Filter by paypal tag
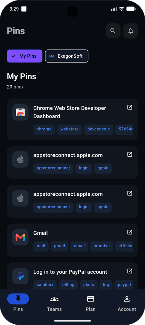145x325 pixels. (x=124, y=285)
